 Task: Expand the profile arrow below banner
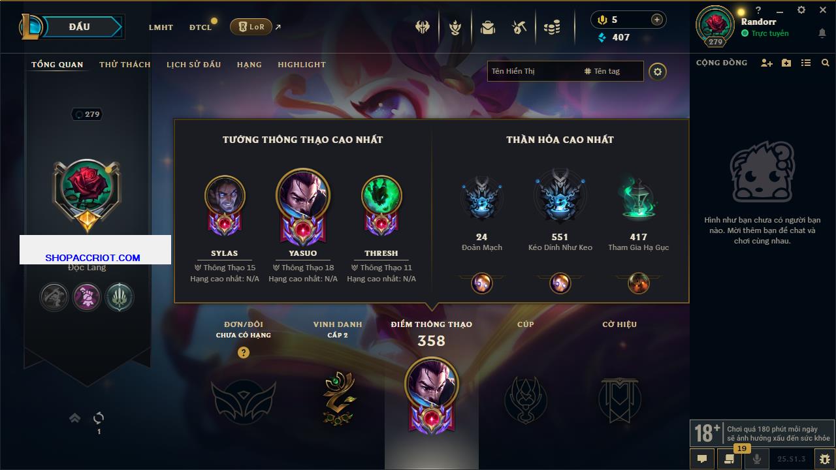coord(74,418)
